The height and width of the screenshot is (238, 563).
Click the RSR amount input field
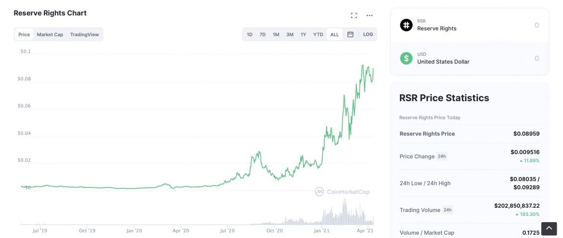[510, 25]
